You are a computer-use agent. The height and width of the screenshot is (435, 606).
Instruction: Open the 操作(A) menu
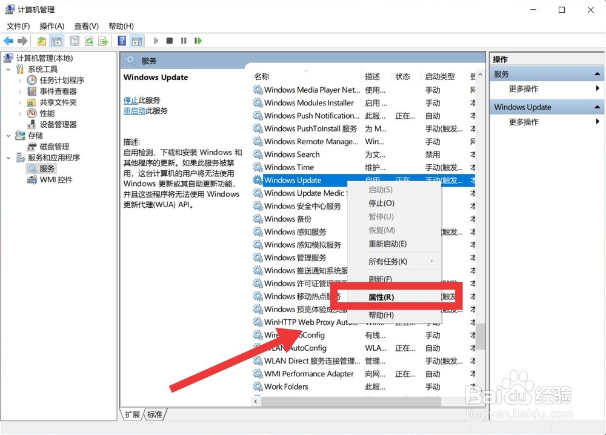coord(52,26)
